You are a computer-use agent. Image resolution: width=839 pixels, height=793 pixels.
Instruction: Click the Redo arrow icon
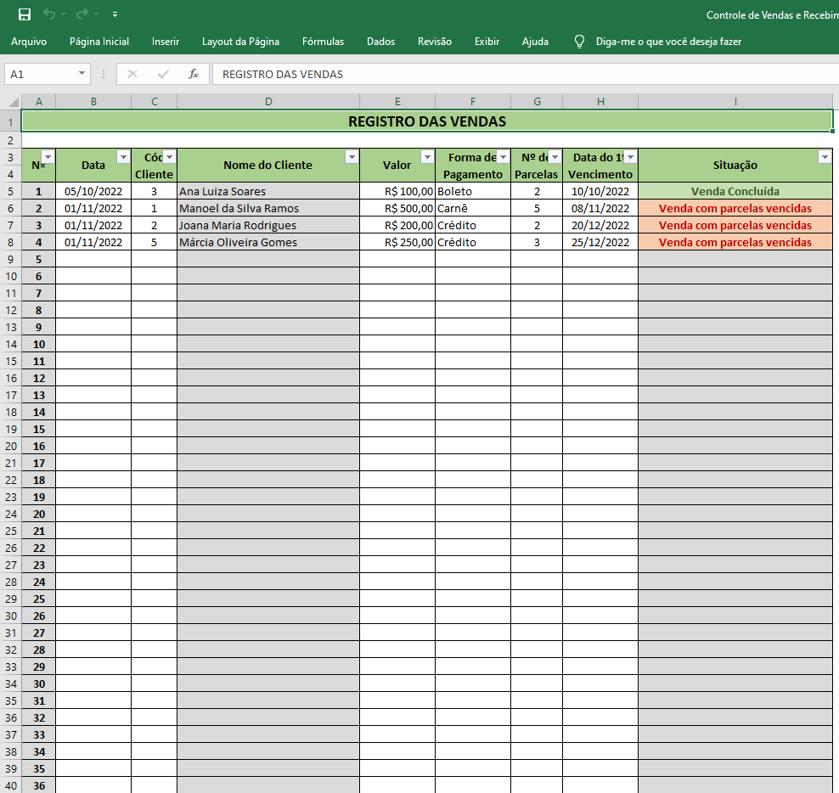tap(82, 14)
